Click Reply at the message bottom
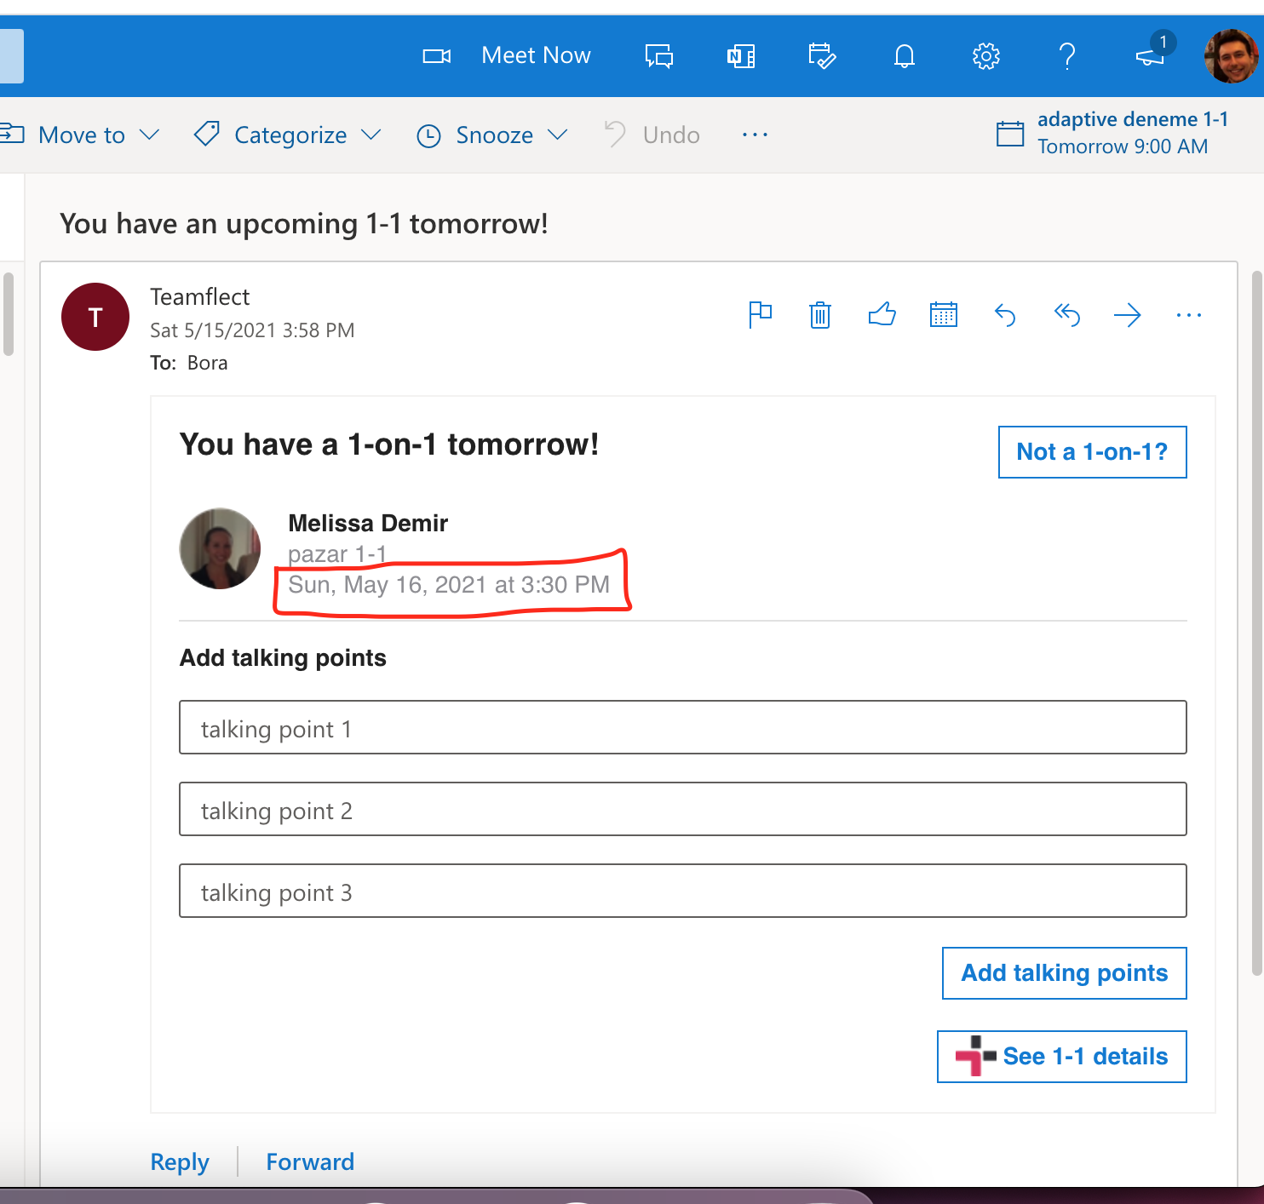Image resolution: width=1264 pixels, height=1204 pixels. (x=179, y=1161)
